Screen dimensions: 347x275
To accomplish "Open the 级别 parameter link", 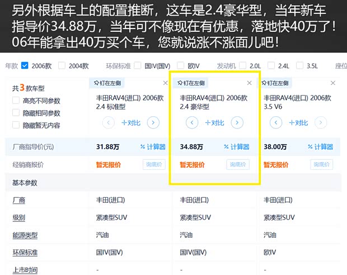I will tap(18, 217).
